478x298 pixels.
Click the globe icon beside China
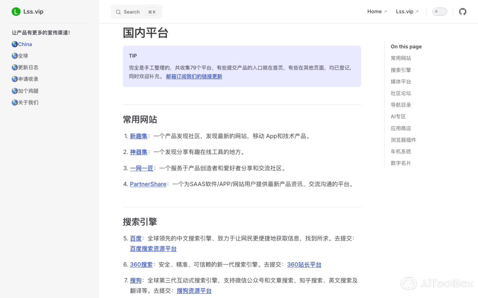[15, 44]
